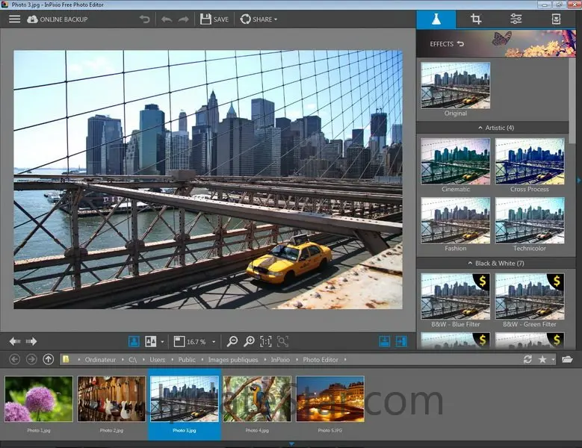Viewport: 582px width, 448px height.
Task: Refresh the folder contents
Action: click(527, 359)
